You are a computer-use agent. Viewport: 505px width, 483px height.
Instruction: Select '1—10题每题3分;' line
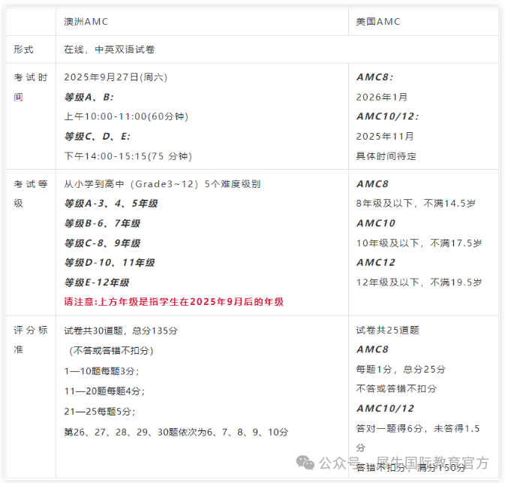(x=101, y=371)
